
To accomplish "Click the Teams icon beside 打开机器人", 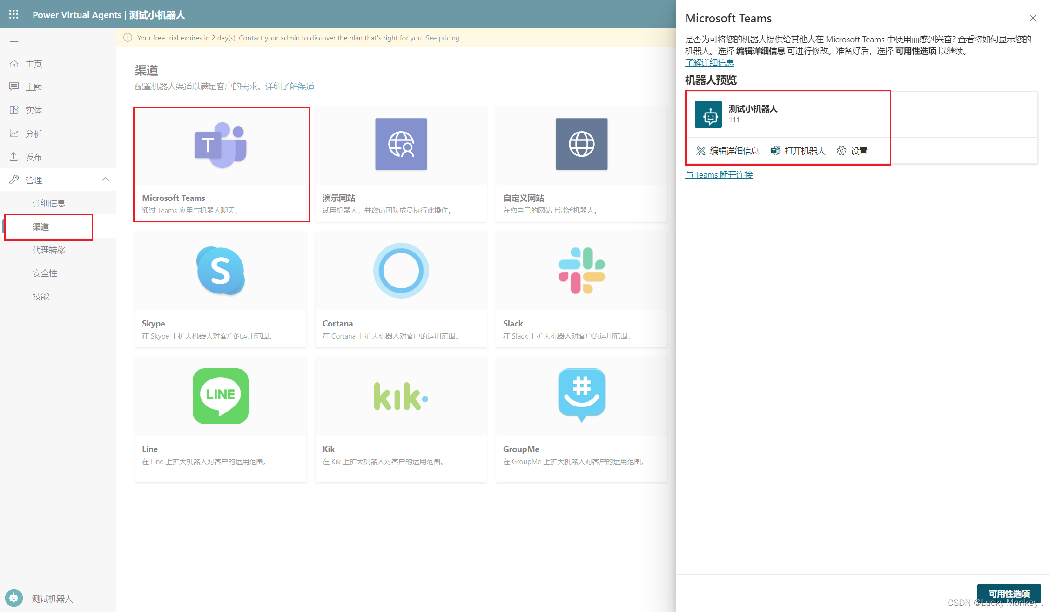I will [775, 151].
